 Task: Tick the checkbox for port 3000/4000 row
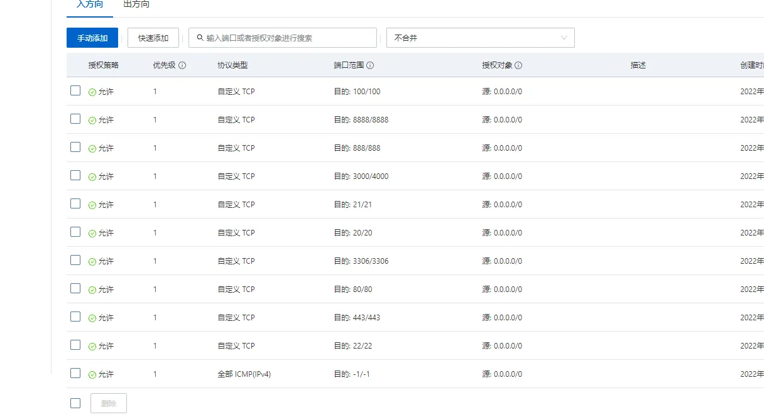click(75, 175)
